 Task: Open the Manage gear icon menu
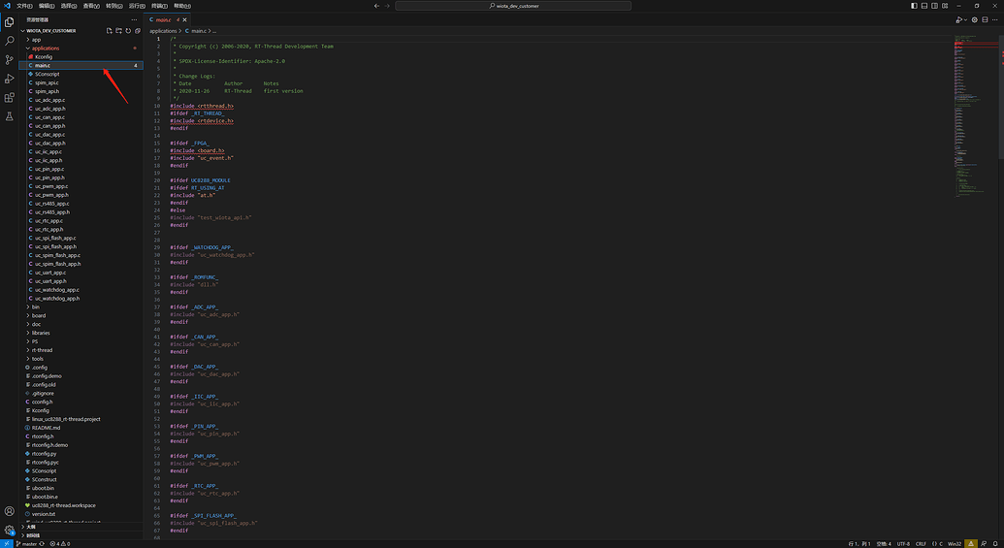point(10,531)
